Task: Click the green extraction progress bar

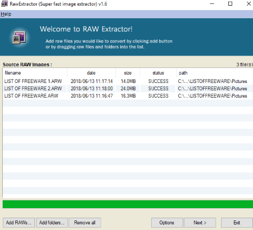Action: point(128,204)
